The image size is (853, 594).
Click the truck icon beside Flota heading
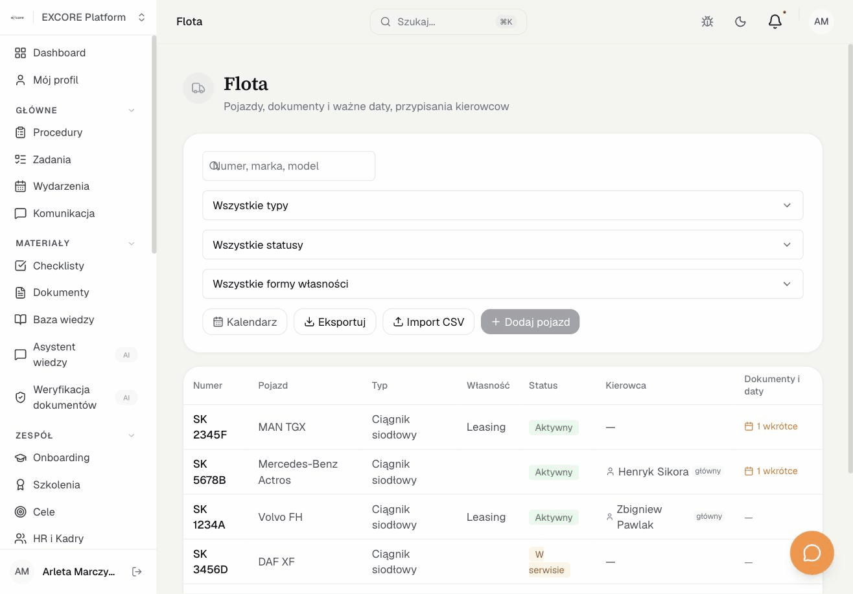[x=198, y=88]
